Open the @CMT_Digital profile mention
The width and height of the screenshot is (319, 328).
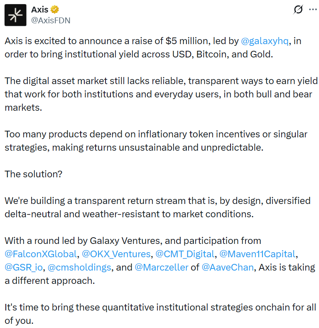pyautogui.click(x=185, y=254)
